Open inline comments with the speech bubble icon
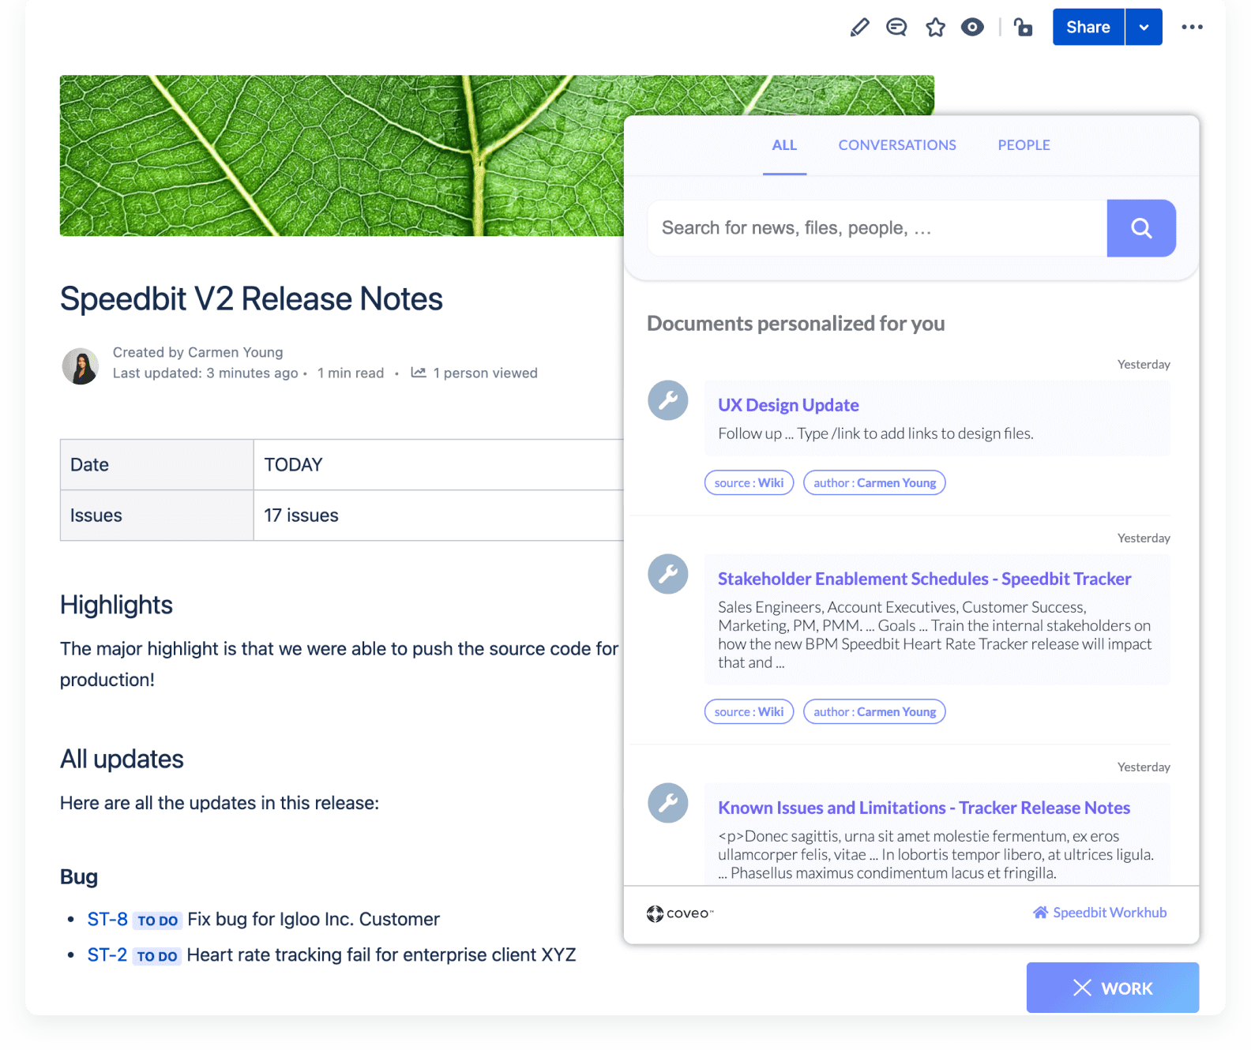The width and height of the screenshot is (1251, 1050). point(896,28)
